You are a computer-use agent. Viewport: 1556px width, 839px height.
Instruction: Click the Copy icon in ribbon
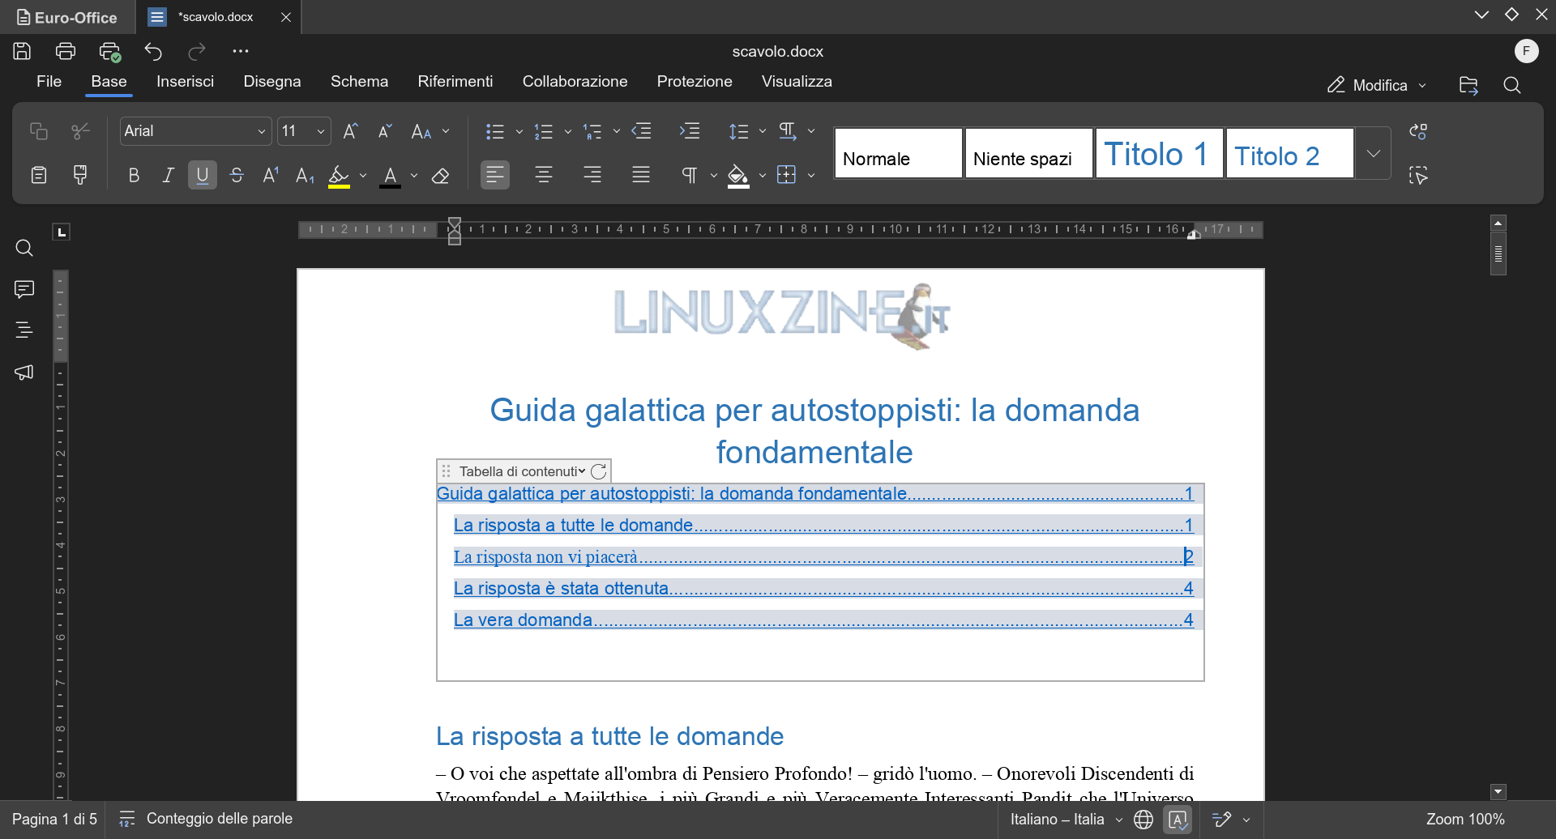coord(38,131)
